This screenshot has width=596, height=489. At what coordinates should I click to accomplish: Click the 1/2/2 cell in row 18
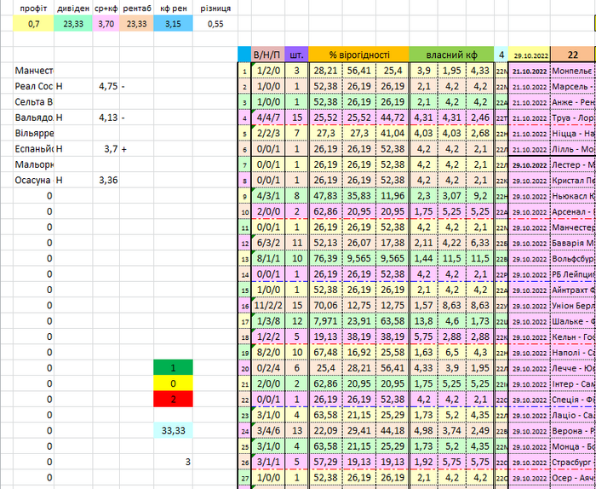(267, 337)
